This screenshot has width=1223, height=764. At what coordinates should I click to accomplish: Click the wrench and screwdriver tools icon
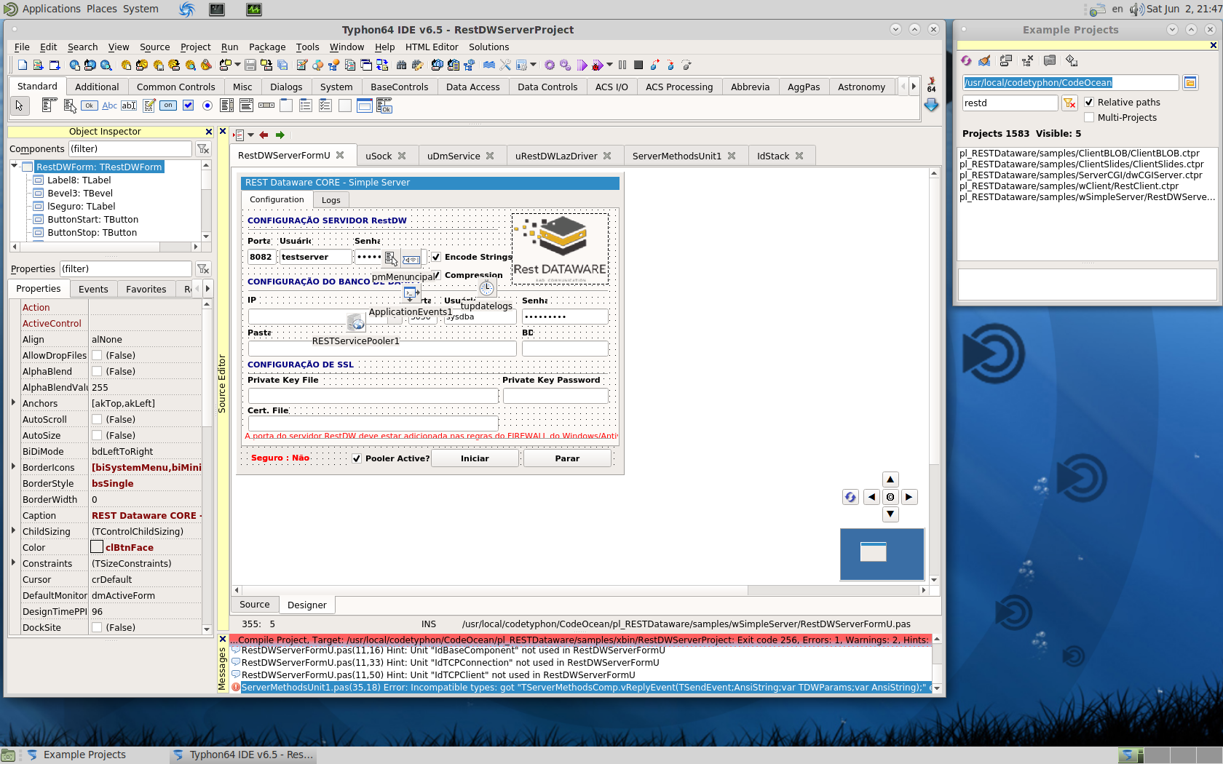(x=505, y=65)
